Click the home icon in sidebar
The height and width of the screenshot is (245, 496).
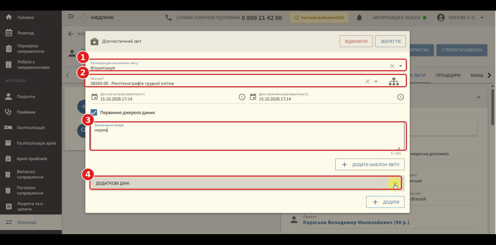coord(9,17)
